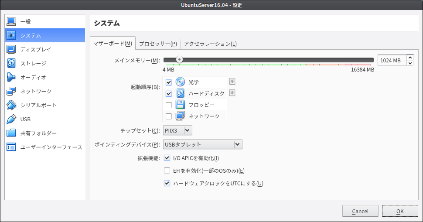Toggle ハードウェアクロックをUTCにする checkbox
Viewport: 423px width, 222px height.
point(167,183)
